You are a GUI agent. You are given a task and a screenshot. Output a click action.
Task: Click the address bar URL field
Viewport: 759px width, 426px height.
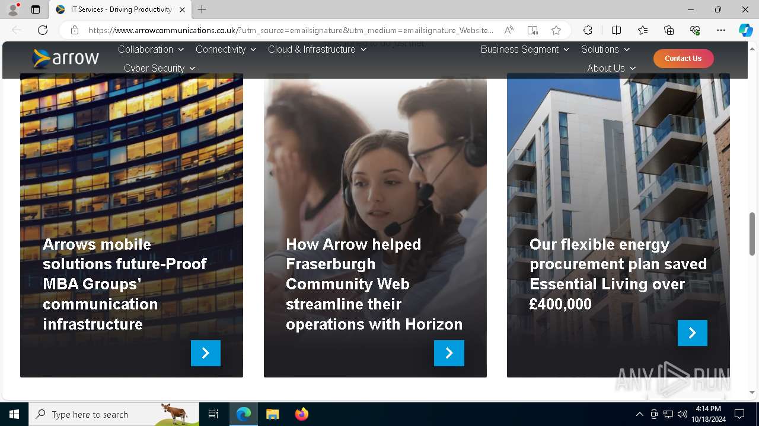pyautogui.click(x=291, y=30)
